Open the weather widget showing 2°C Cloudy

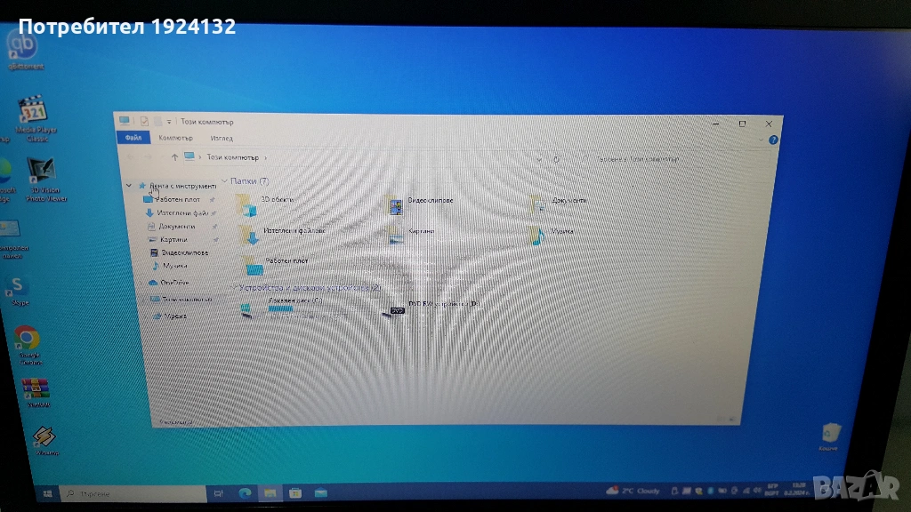point(633,491)
